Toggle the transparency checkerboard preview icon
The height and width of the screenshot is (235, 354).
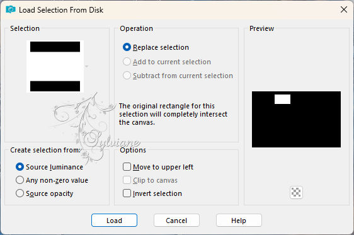click(x=296, y=193)
